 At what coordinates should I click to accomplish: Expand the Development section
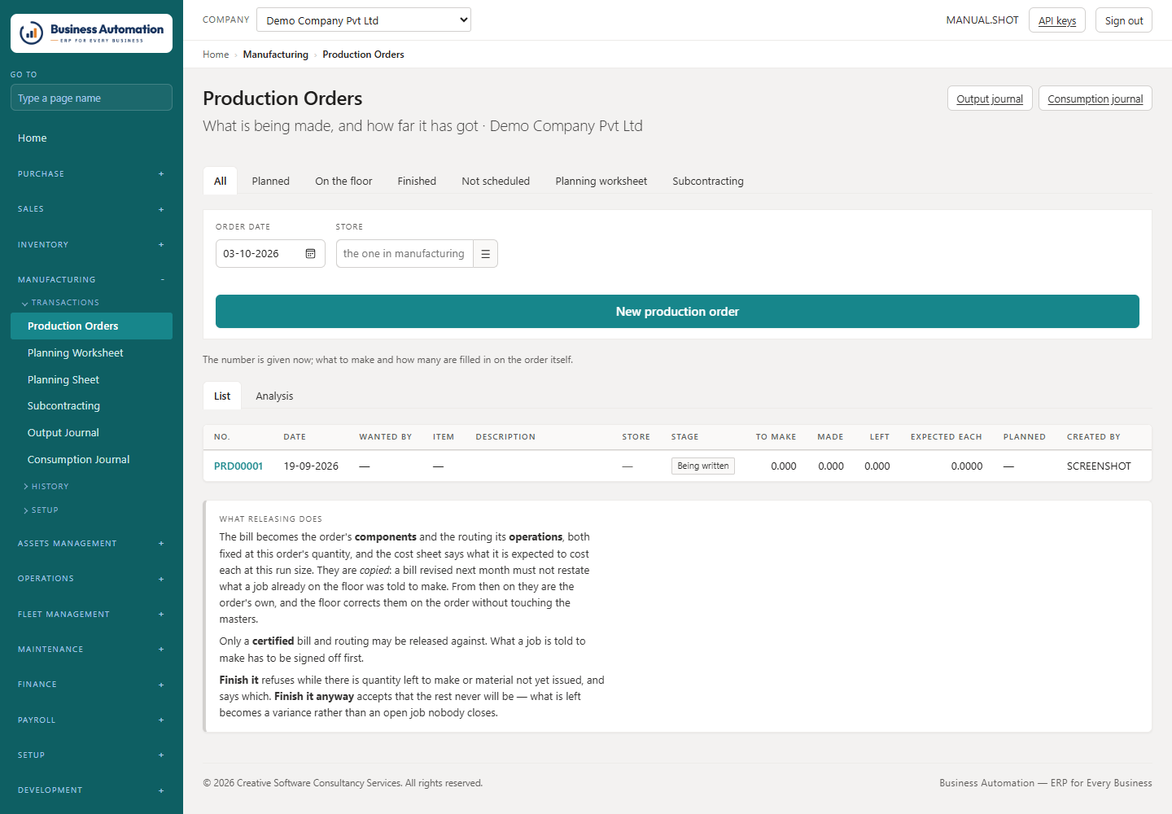click(91, 790)
